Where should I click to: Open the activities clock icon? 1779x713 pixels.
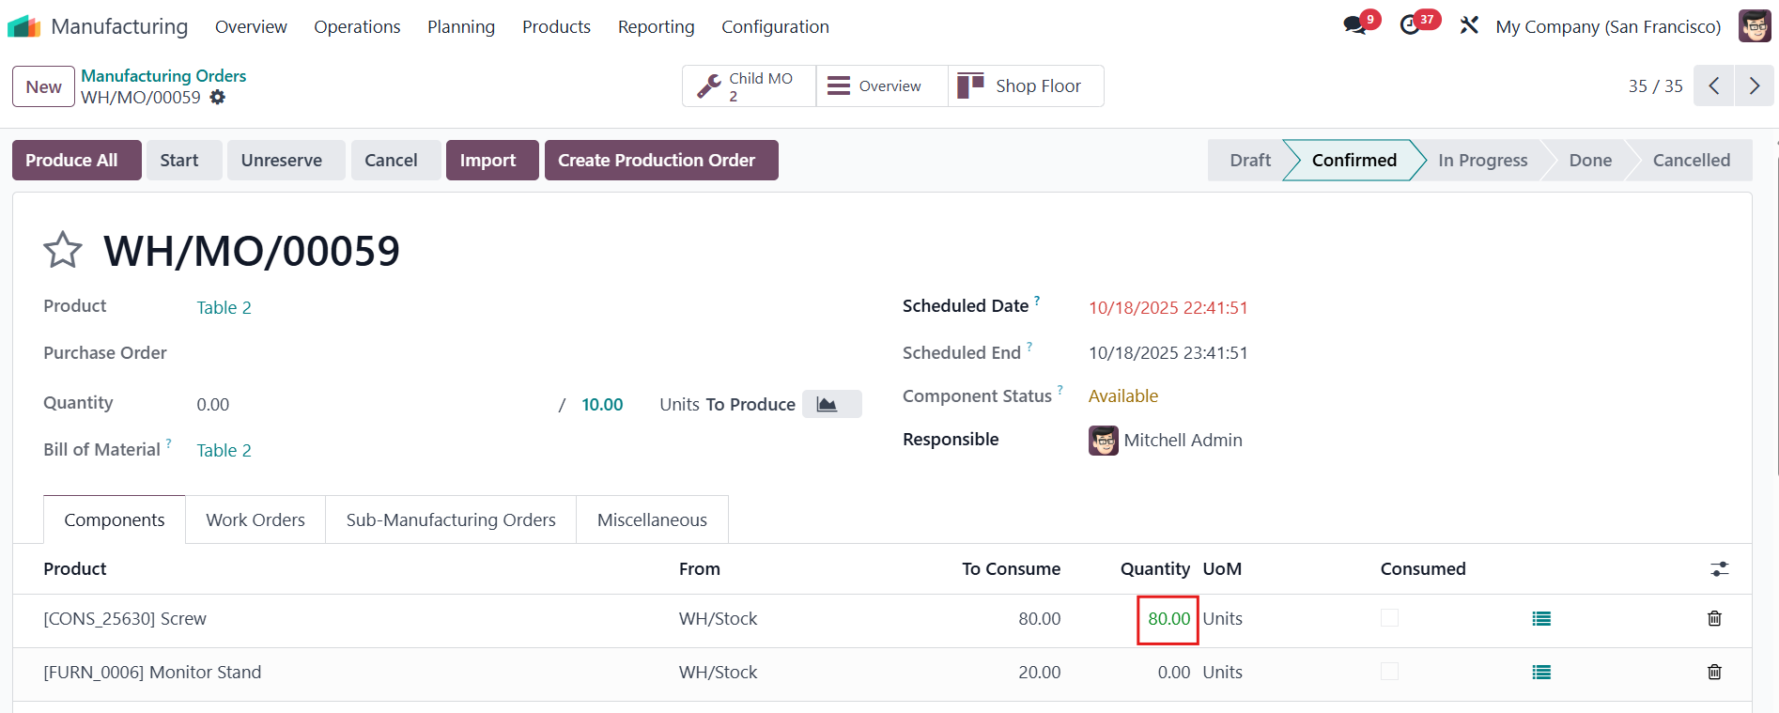tap(1410, 26)
